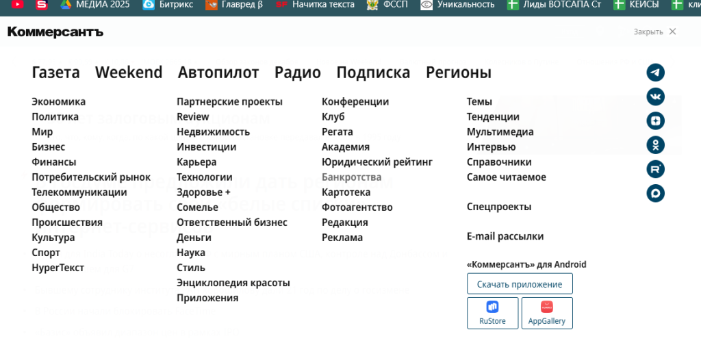Open the Радио section
The height and width of the screenshot is (343, 701).
(x=298, y=73)
